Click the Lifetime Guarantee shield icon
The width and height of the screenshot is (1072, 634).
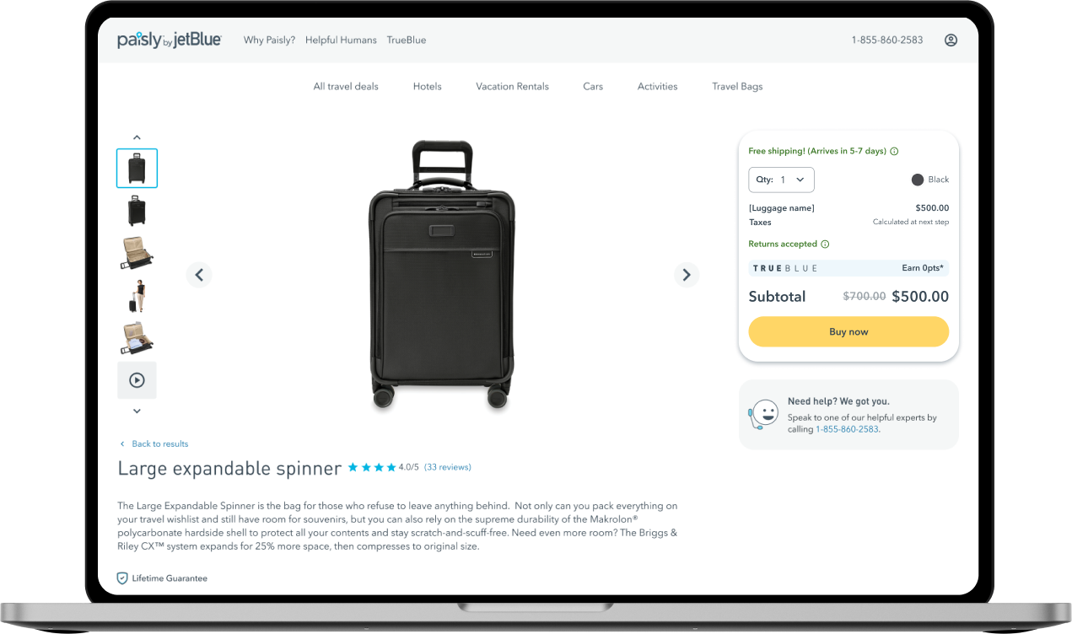click(x=122, y=578)
